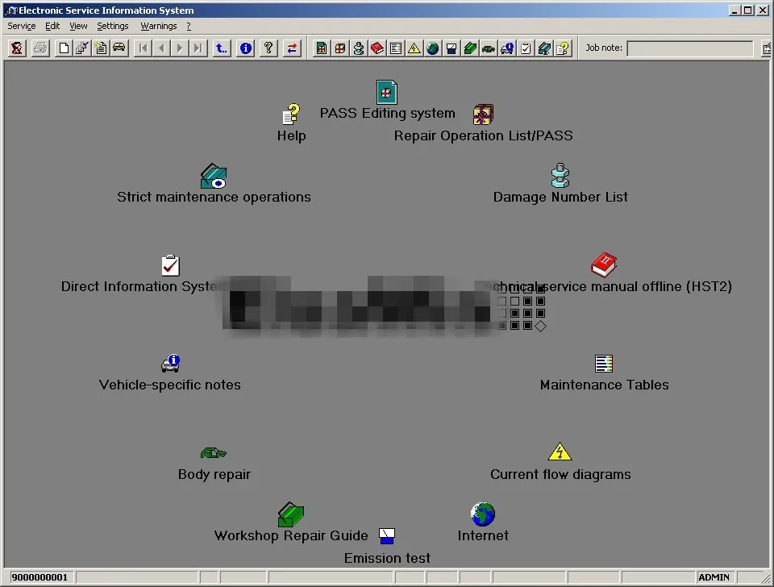Click the blank new document toolbar icon

(64, 48)
